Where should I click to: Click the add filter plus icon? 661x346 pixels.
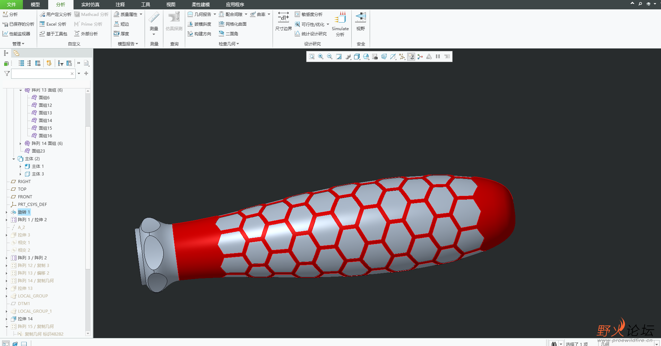point(86,73)
